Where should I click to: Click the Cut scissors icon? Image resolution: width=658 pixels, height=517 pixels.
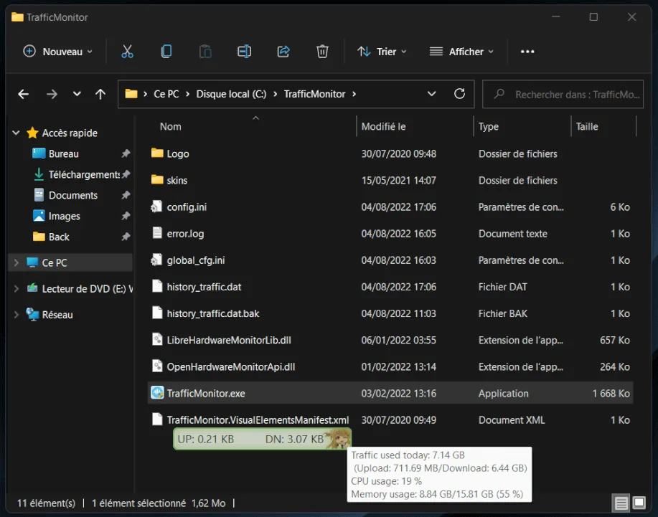point(127,52)
